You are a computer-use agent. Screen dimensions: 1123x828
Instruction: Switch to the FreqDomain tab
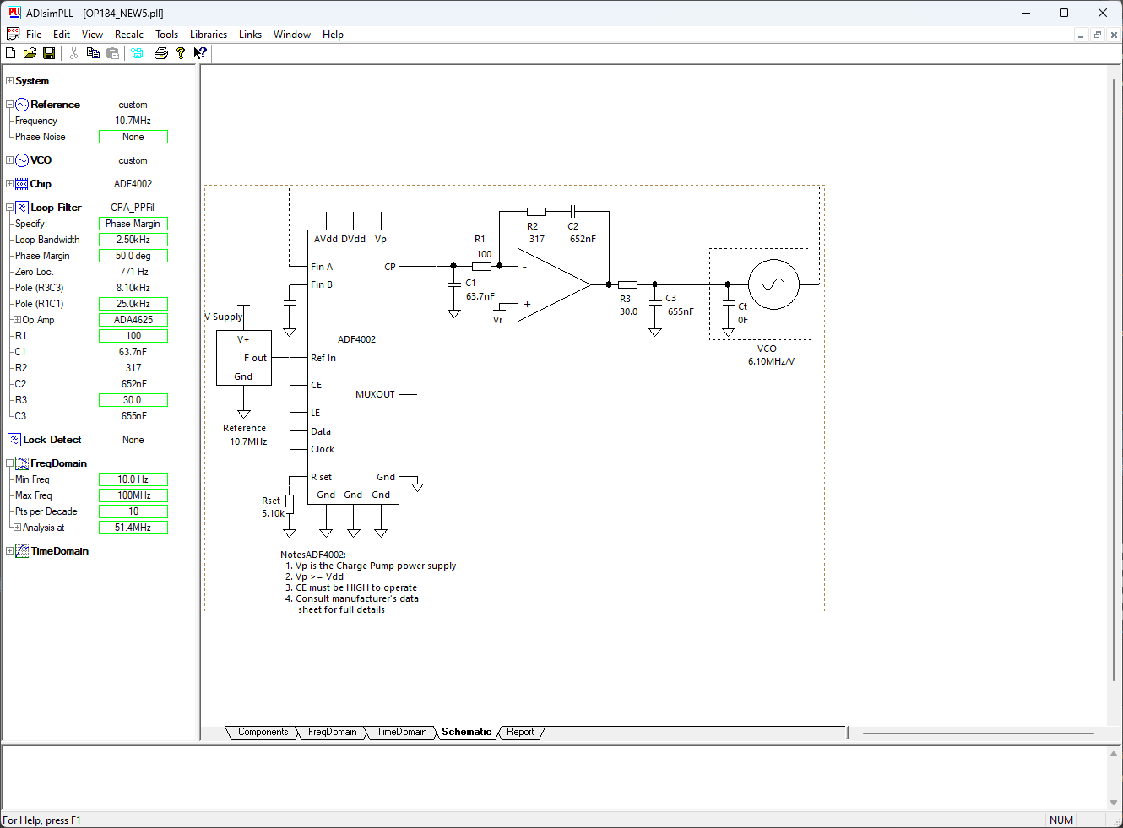[x=332, y=733]
